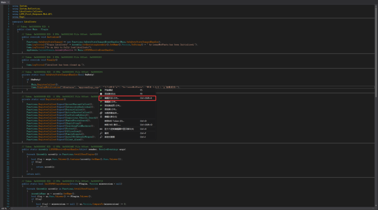The height and width of the screenshot is (210, 378).
Task: Click 'Silent_Alarm' typeof argument
Action: (x=74, y=140)
